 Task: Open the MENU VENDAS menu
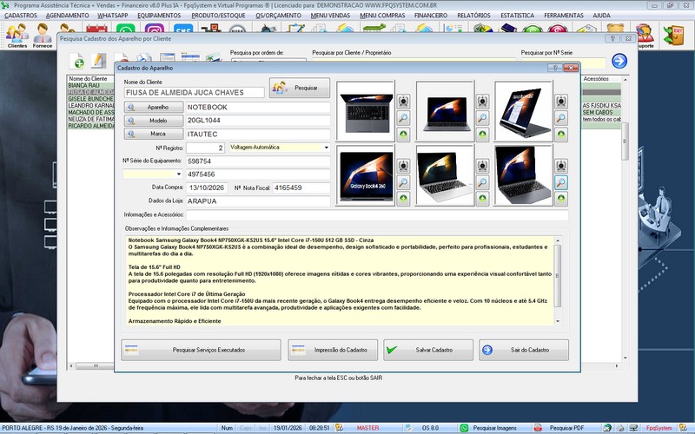pyautogui.click(x=330, y=16)
